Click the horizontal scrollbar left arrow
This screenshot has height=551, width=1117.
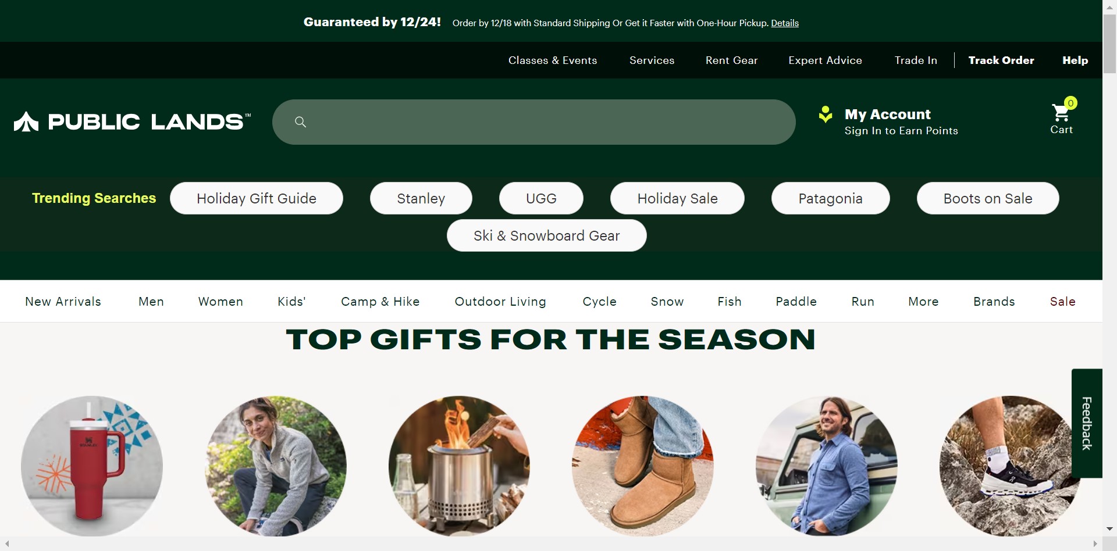tap(7, 544)
